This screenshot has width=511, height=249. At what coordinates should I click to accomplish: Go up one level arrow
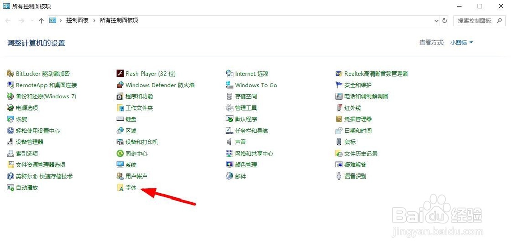pos(41,21)
